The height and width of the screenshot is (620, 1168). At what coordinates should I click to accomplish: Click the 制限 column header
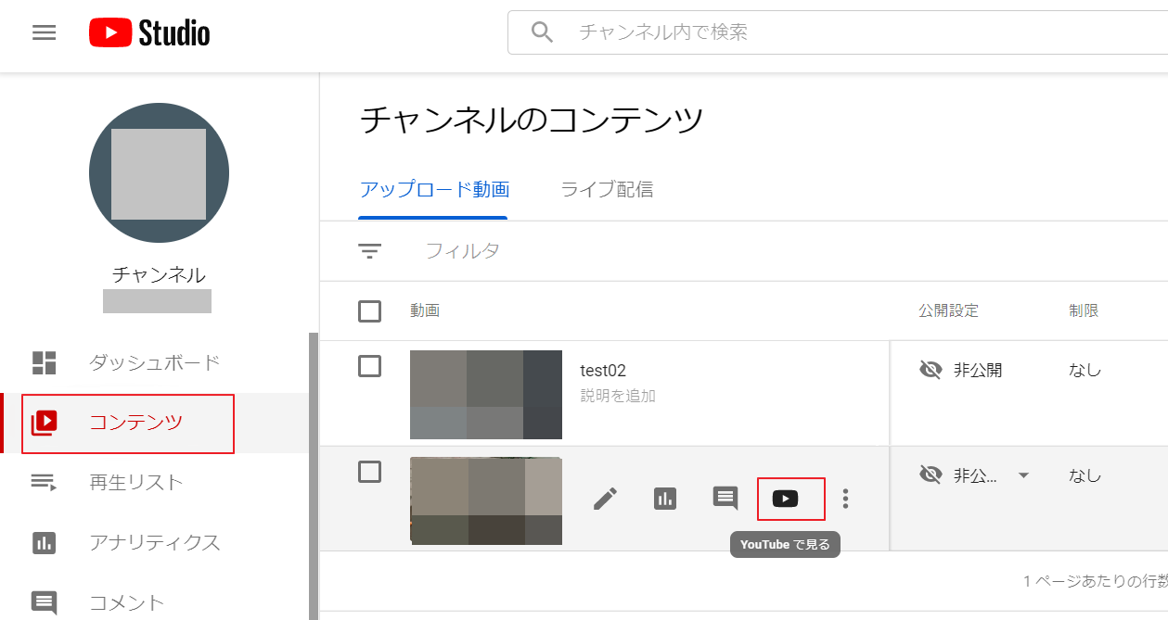1084,310
